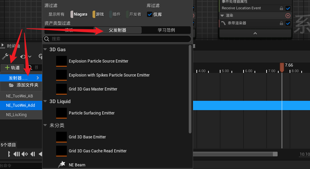Choose the NE Beam emitter star icon
The image size is (310, 169).
[x=61, y=164]
